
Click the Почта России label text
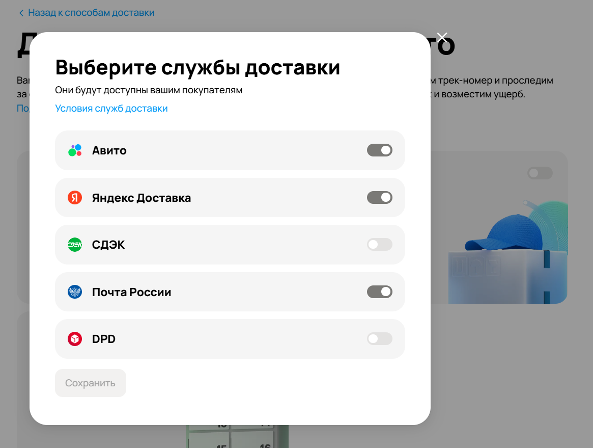[132, 292]
